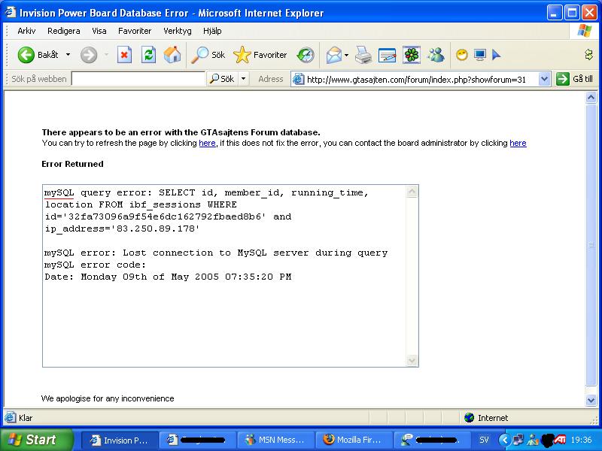Open the Favoriter star button
602x451 pixels.
(x=260, y=55)
